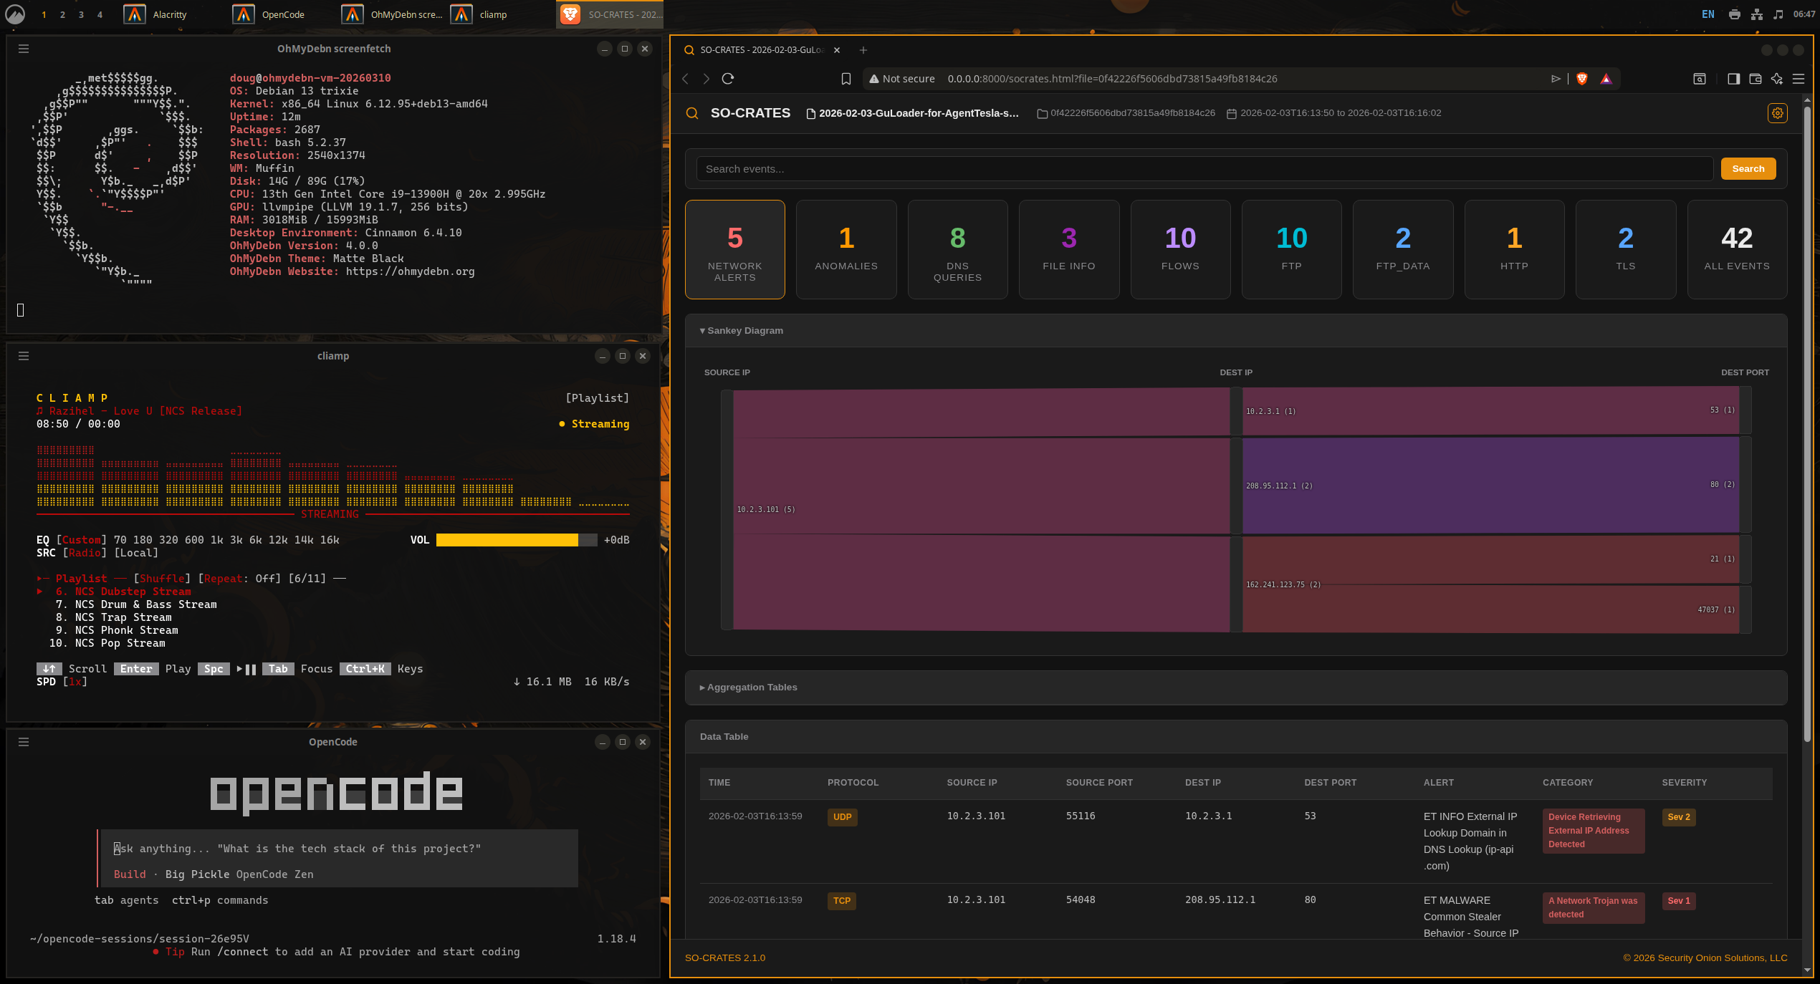Open the browser main menu
The image size is (1820, 984).
tap(1799, 79)
